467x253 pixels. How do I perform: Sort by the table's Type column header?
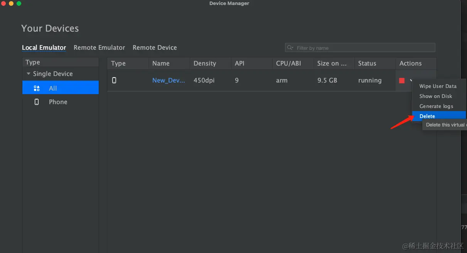point(128,63)
